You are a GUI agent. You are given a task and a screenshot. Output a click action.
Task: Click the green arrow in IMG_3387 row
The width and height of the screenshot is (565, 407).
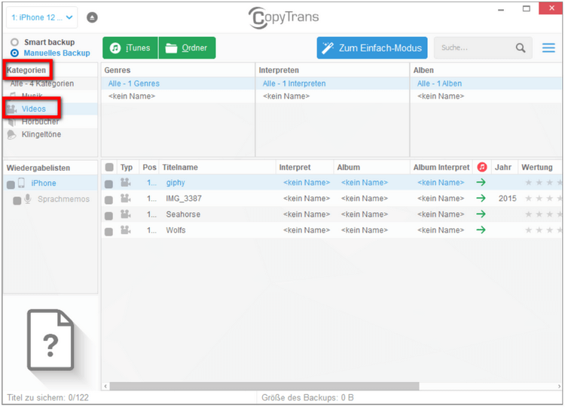click(481, 199)
